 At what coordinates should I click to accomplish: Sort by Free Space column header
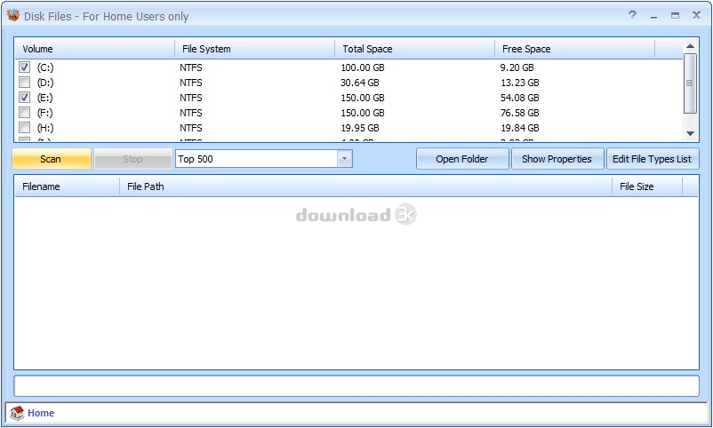(573, 49)
